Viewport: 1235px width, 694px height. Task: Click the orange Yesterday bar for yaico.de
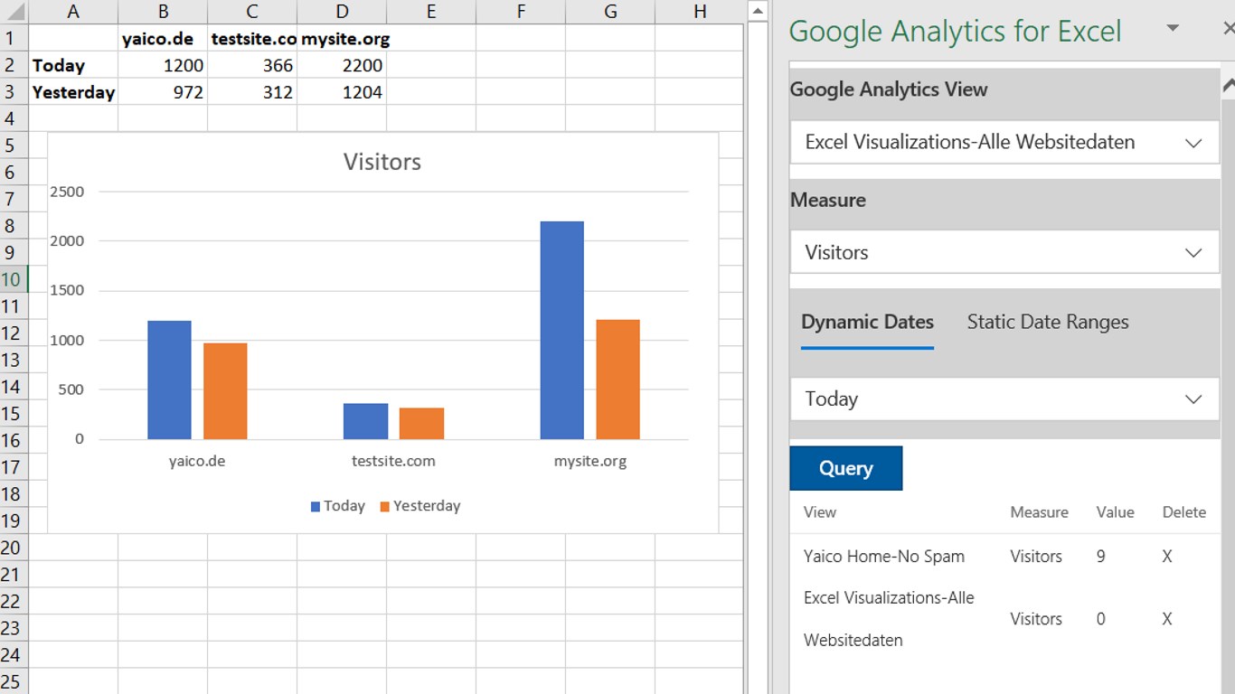point(225,391)
